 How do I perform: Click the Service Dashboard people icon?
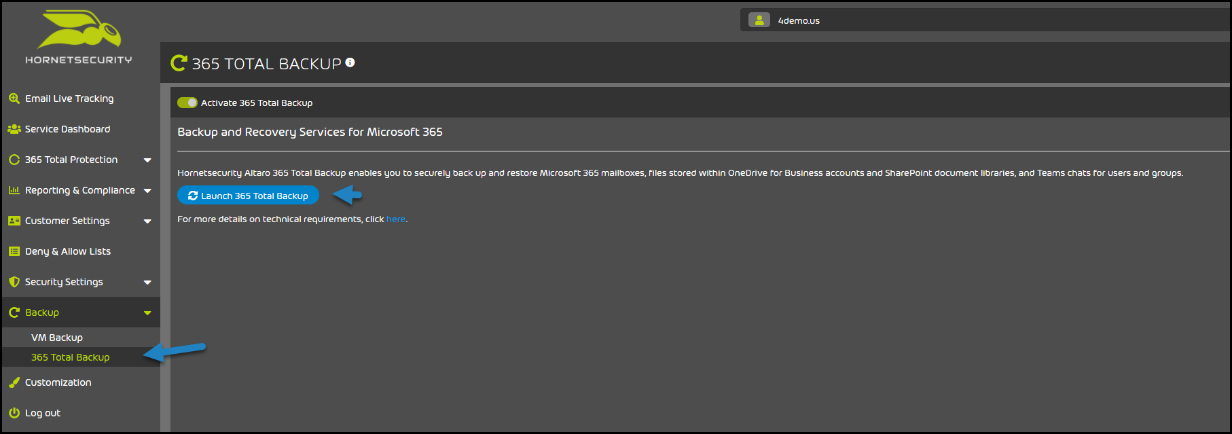14,129
